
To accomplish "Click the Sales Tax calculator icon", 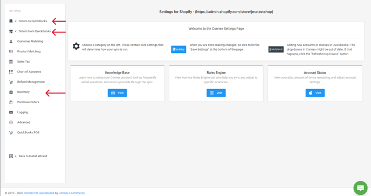I will coord(11,62).
